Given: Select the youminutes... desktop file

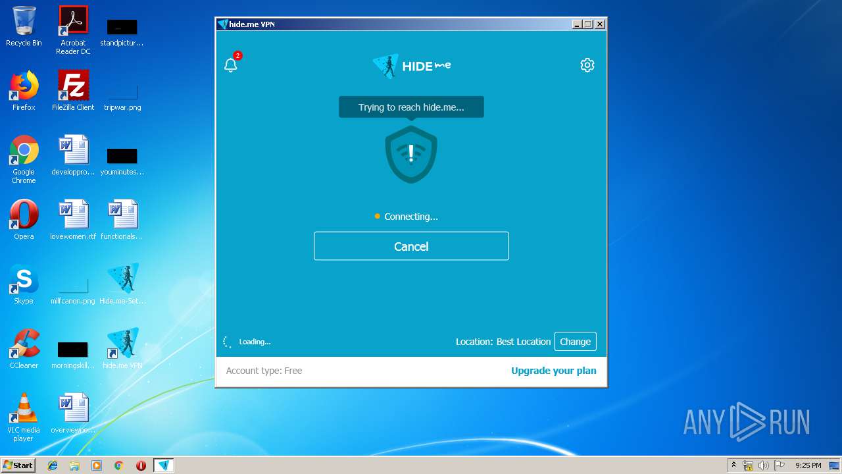Looking at the screenshot, I should (x=122, y=161).
